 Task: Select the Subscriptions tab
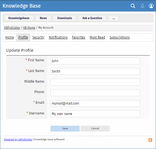pyautogui.click(x=120, y=37)
